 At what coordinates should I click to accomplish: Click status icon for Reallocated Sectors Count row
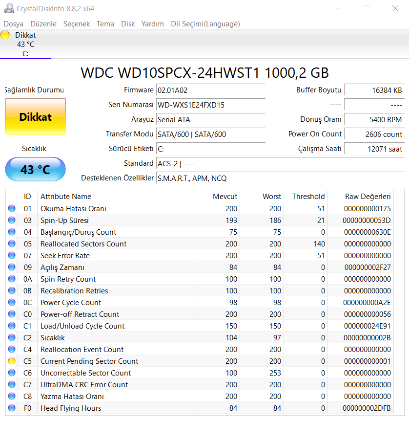pos(12,244)
